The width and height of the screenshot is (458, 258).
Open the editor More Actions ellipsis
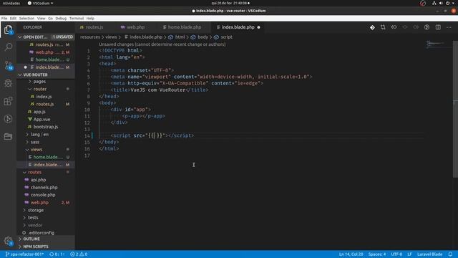point(449,27)
